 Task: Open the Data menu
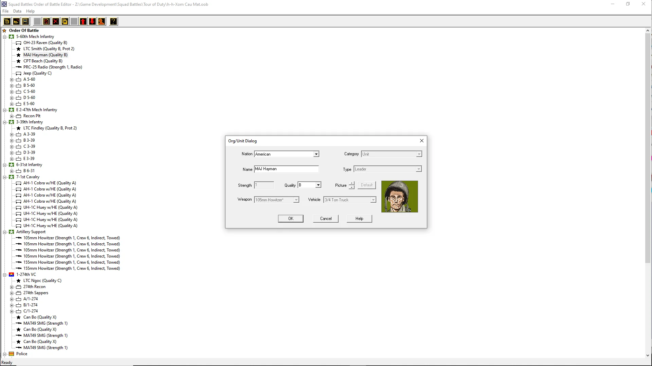click(x=17, y=11)
